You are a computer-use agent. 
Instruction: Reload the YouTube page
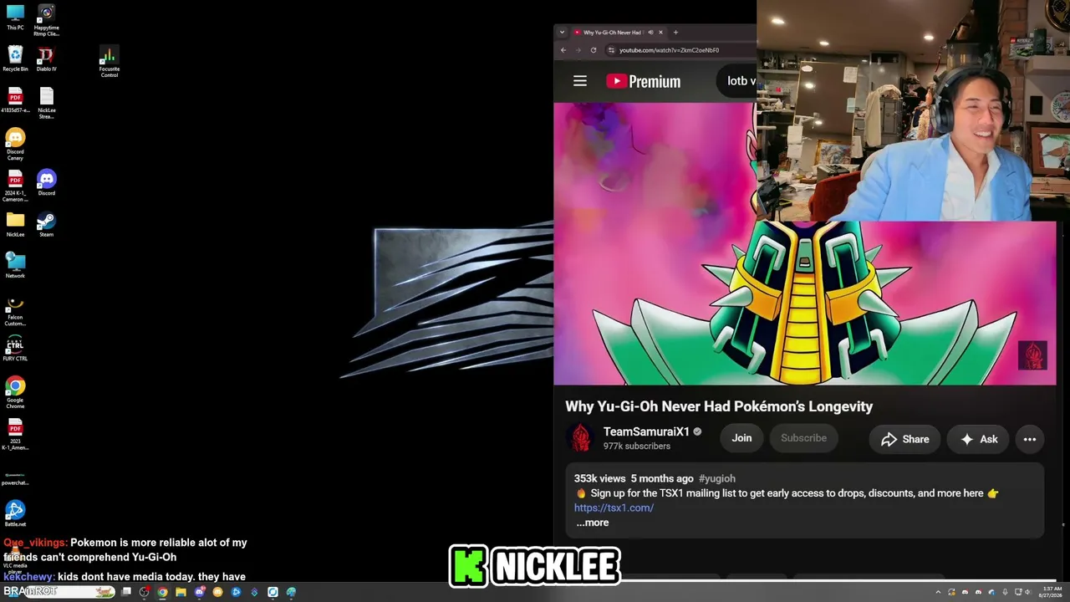click(x=594, y=50)
